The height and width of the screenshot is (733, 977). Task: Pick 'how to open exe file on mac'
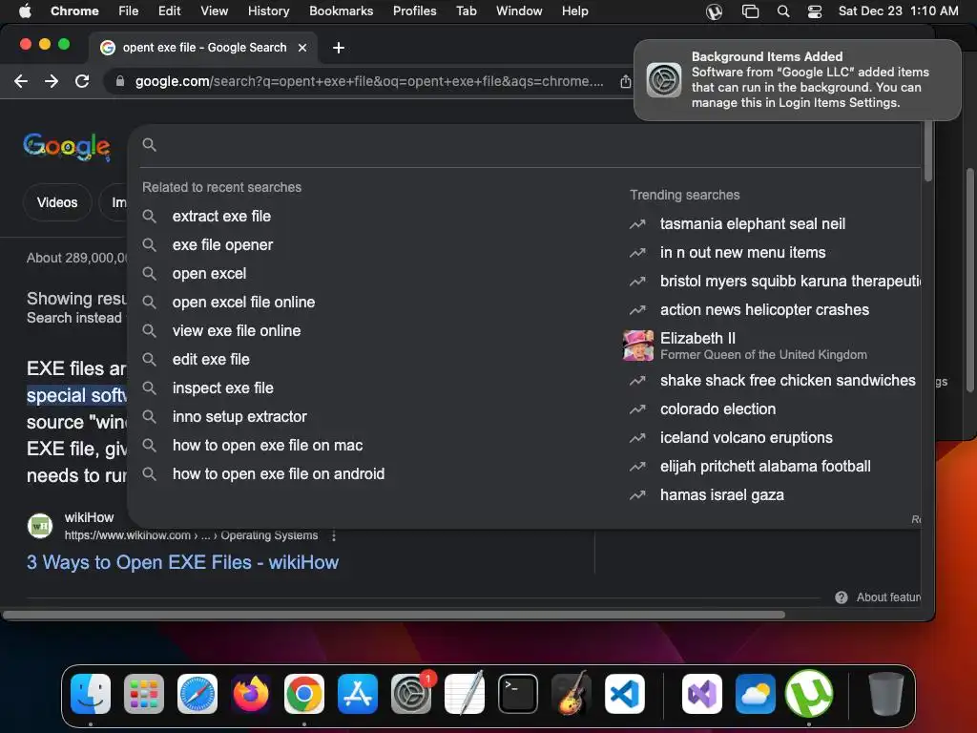267,445
